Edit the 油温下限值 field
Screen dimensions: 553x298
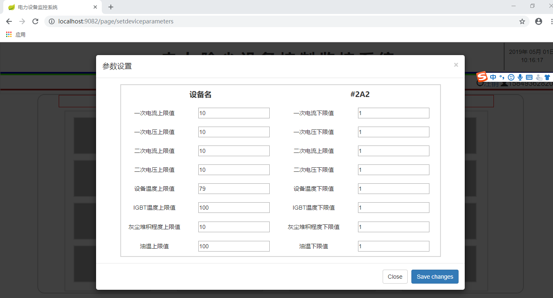(394, 246)
